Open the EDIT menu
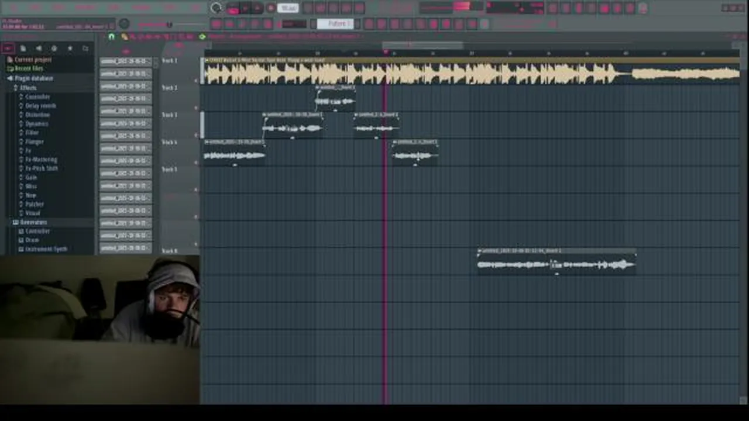This screenshot has height=421, width=749. tap(36, 8)
